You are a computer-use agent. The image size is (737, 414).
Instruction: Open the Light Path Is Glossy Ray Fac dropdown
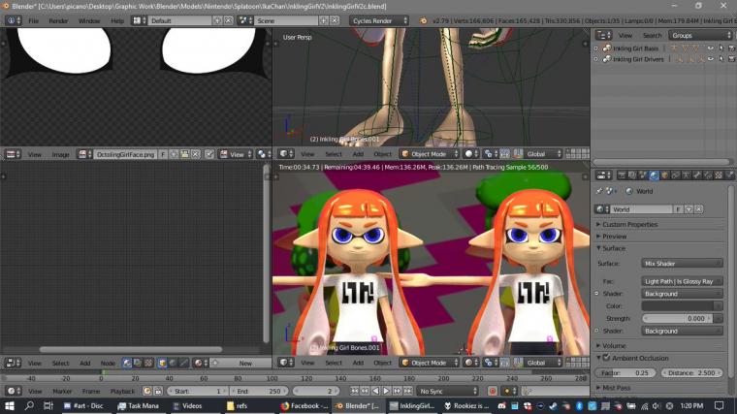[x=682, y=281]
